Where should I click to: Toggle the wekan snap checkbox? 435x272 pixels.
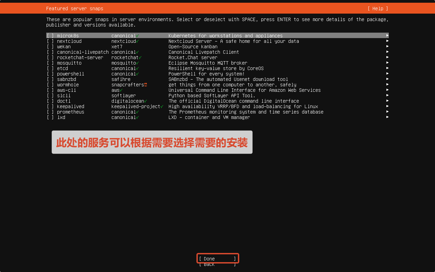point(50,47)
